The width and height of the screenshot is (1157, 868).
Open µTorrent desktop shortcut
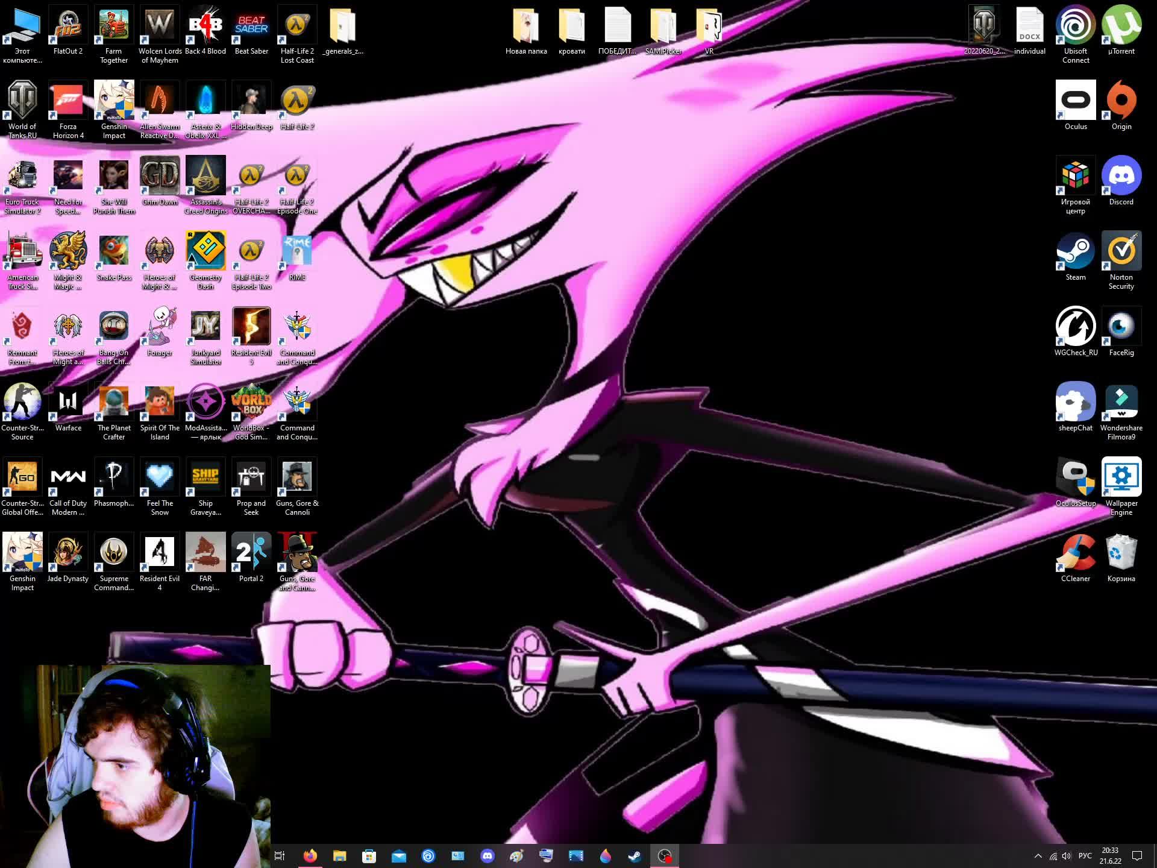coord(1121,26)
